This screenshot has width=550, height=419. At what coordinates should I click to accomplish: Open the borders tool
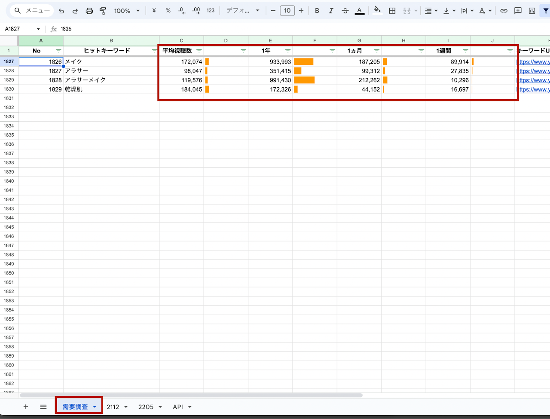coord(392,11)
